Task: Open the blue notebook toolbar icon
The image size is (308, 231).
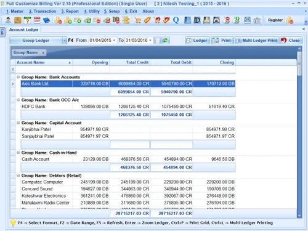Action: click(x=187, y=20)
